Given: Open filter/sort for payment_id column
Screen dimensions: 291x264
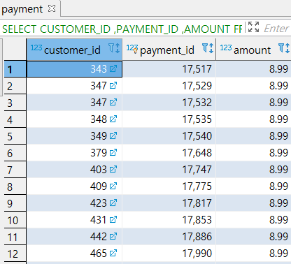Looking at the screenshot, I should click(x=208, y=48).
